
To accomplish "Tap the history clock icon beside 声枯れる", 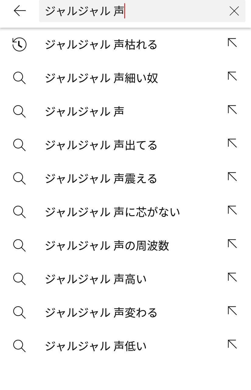I will (x=19, y=44).
